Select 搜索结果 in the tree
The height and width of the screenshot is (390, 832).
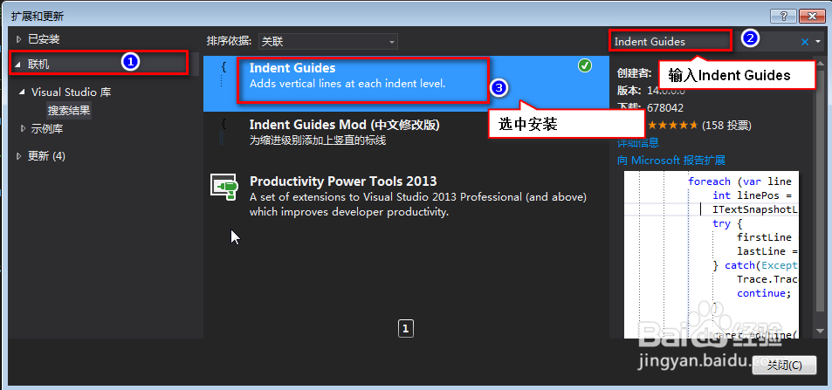pyautogui.click(x=69, y=110)
